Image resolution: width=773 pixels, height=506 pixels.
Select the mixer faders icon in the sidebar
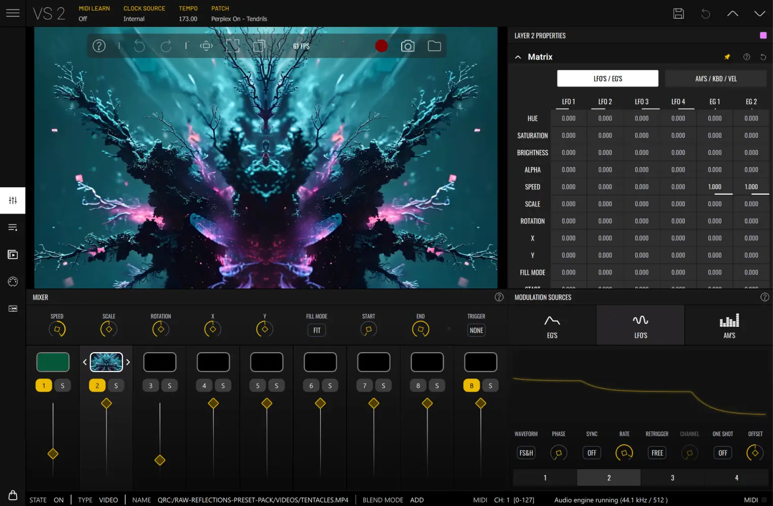13,200
